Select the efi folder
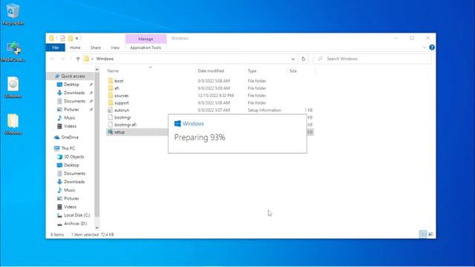This screenshot has height=267, width=475. 117,88
